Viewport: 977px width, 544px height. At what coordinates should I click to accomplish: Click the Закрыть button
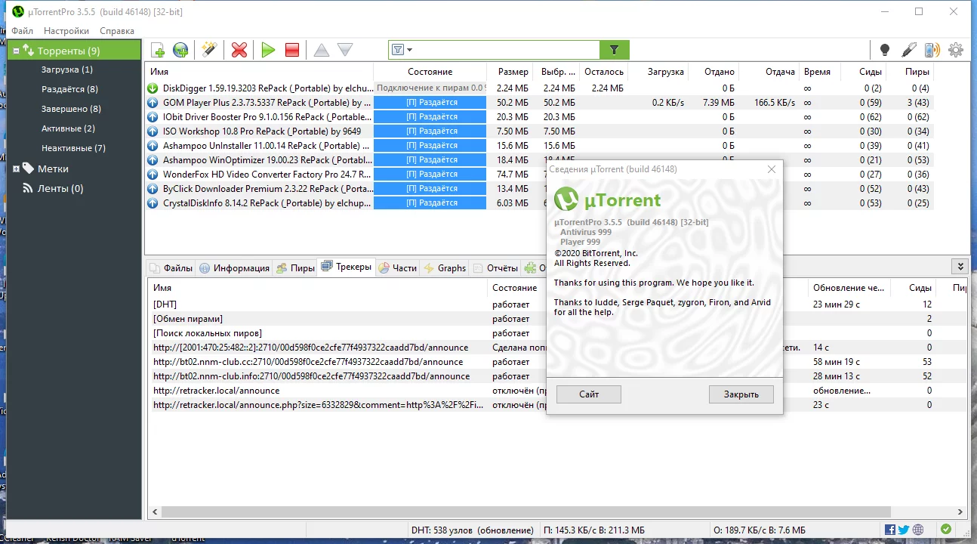point(741,394)
